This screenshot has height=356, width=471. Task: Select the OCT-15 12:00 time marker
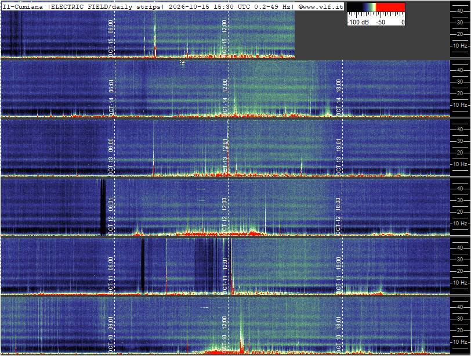[x=224, y=38]
